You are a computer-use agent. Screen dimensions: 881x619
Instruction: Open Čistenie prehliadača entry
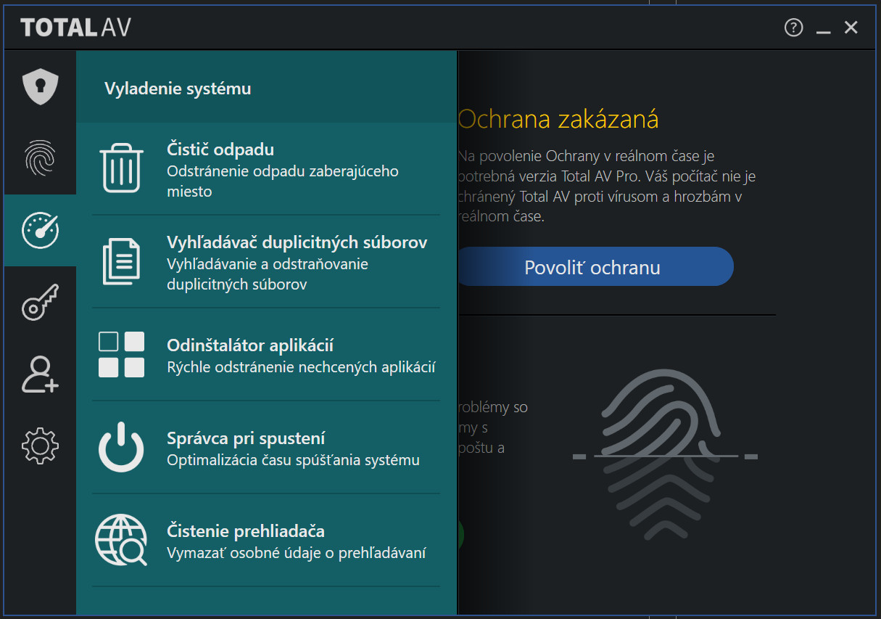tap(266, 540)
